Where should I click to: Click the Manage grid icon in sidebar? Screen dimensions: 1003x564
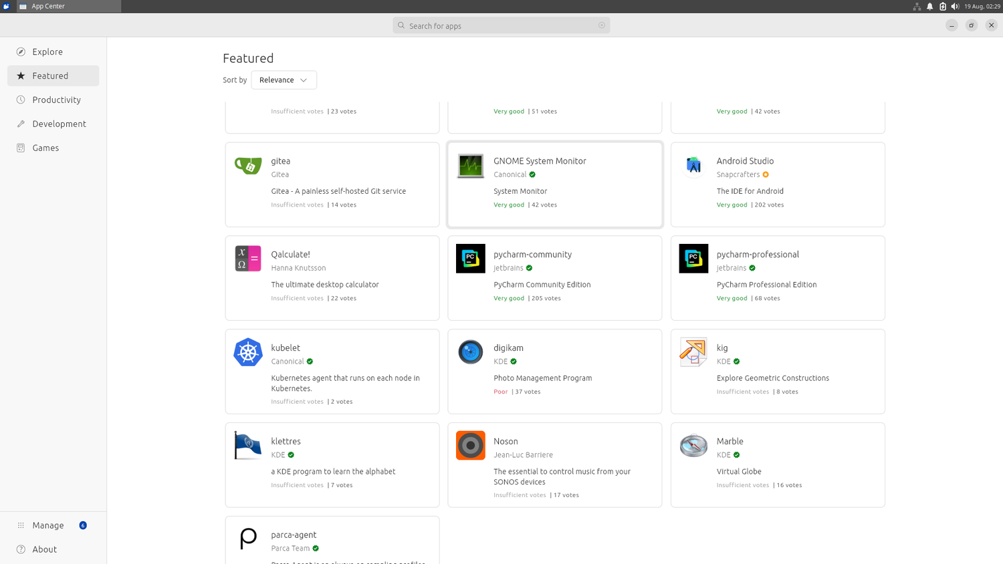[x=21, y=525]
